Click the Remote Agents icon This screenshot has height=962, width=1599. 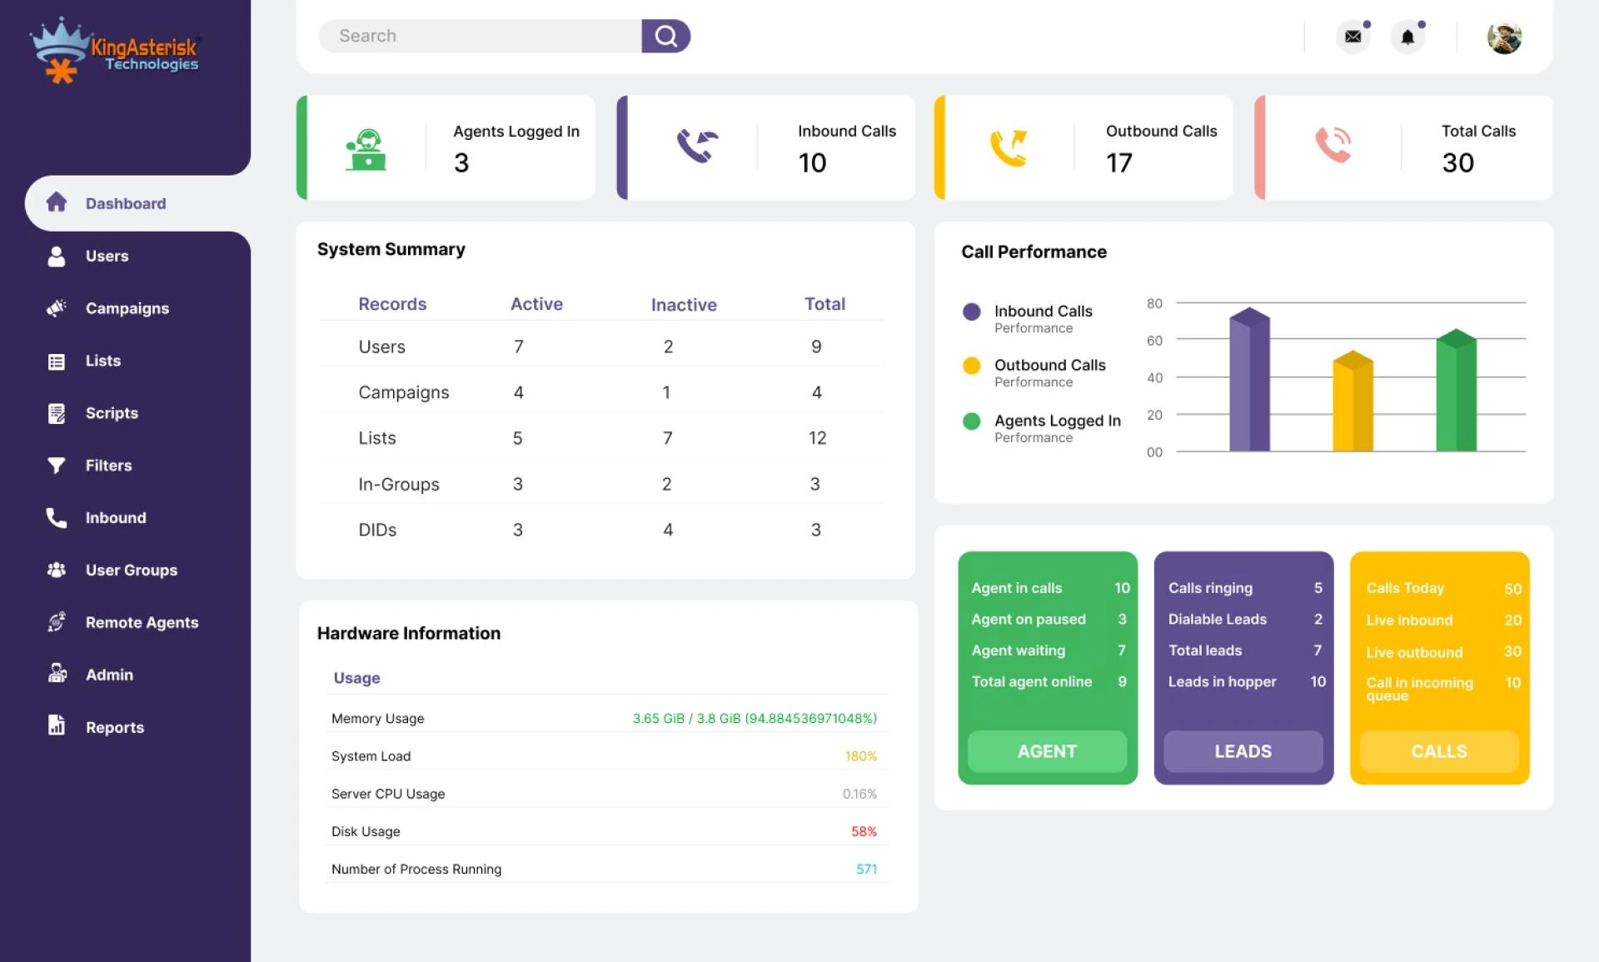click(x=56, y=622)
